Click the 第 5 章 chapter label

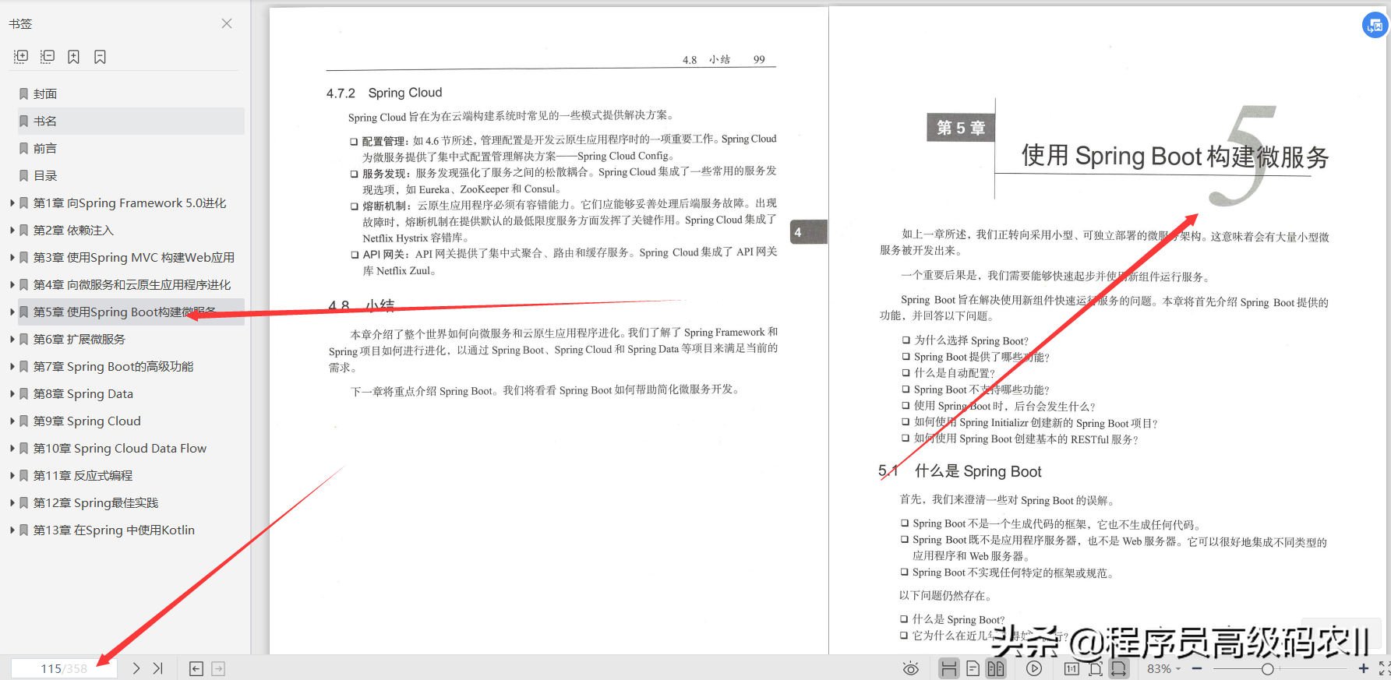pos(961,127)
